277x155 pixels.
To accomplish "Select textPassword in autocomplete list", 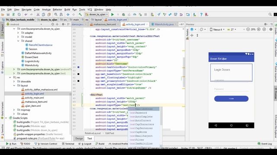I will point(138,113).
